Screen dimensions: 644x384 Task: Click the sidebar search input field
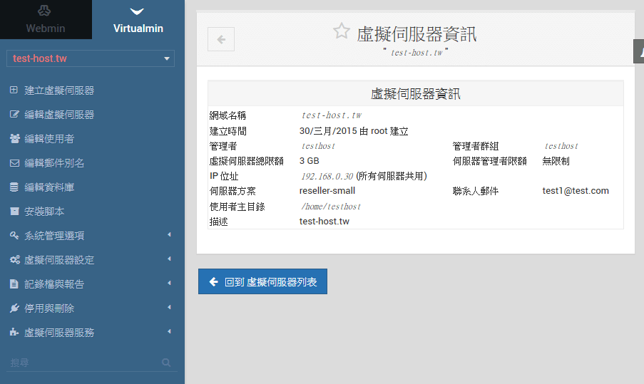(x=82, y=363)
